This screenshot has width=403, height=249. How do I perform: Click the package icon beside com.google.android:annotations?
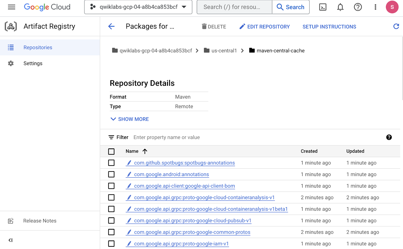coord(129,174)
